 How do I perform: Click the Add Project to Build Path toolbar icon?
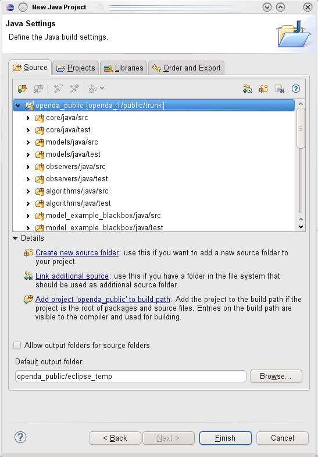[22, 89]
